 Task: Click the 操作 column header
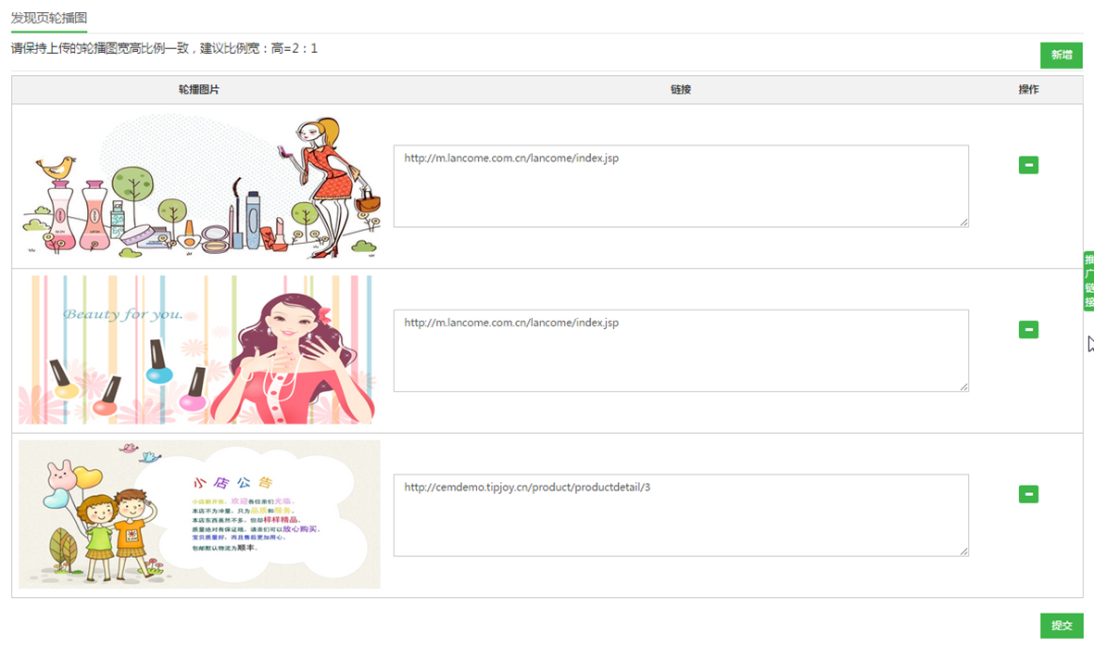pyautogui.click(x=1028, y=90)
